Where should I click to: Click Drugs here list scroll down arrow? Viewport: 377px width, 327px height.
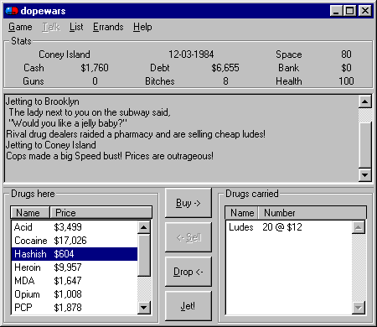(144, 308)
